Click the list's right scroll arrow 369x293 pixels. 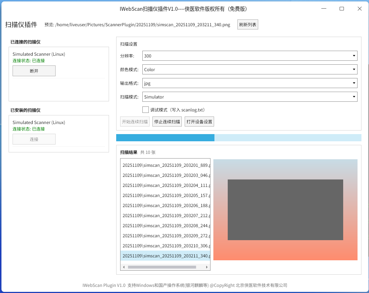pyautogui.click(x=207, y=267)
